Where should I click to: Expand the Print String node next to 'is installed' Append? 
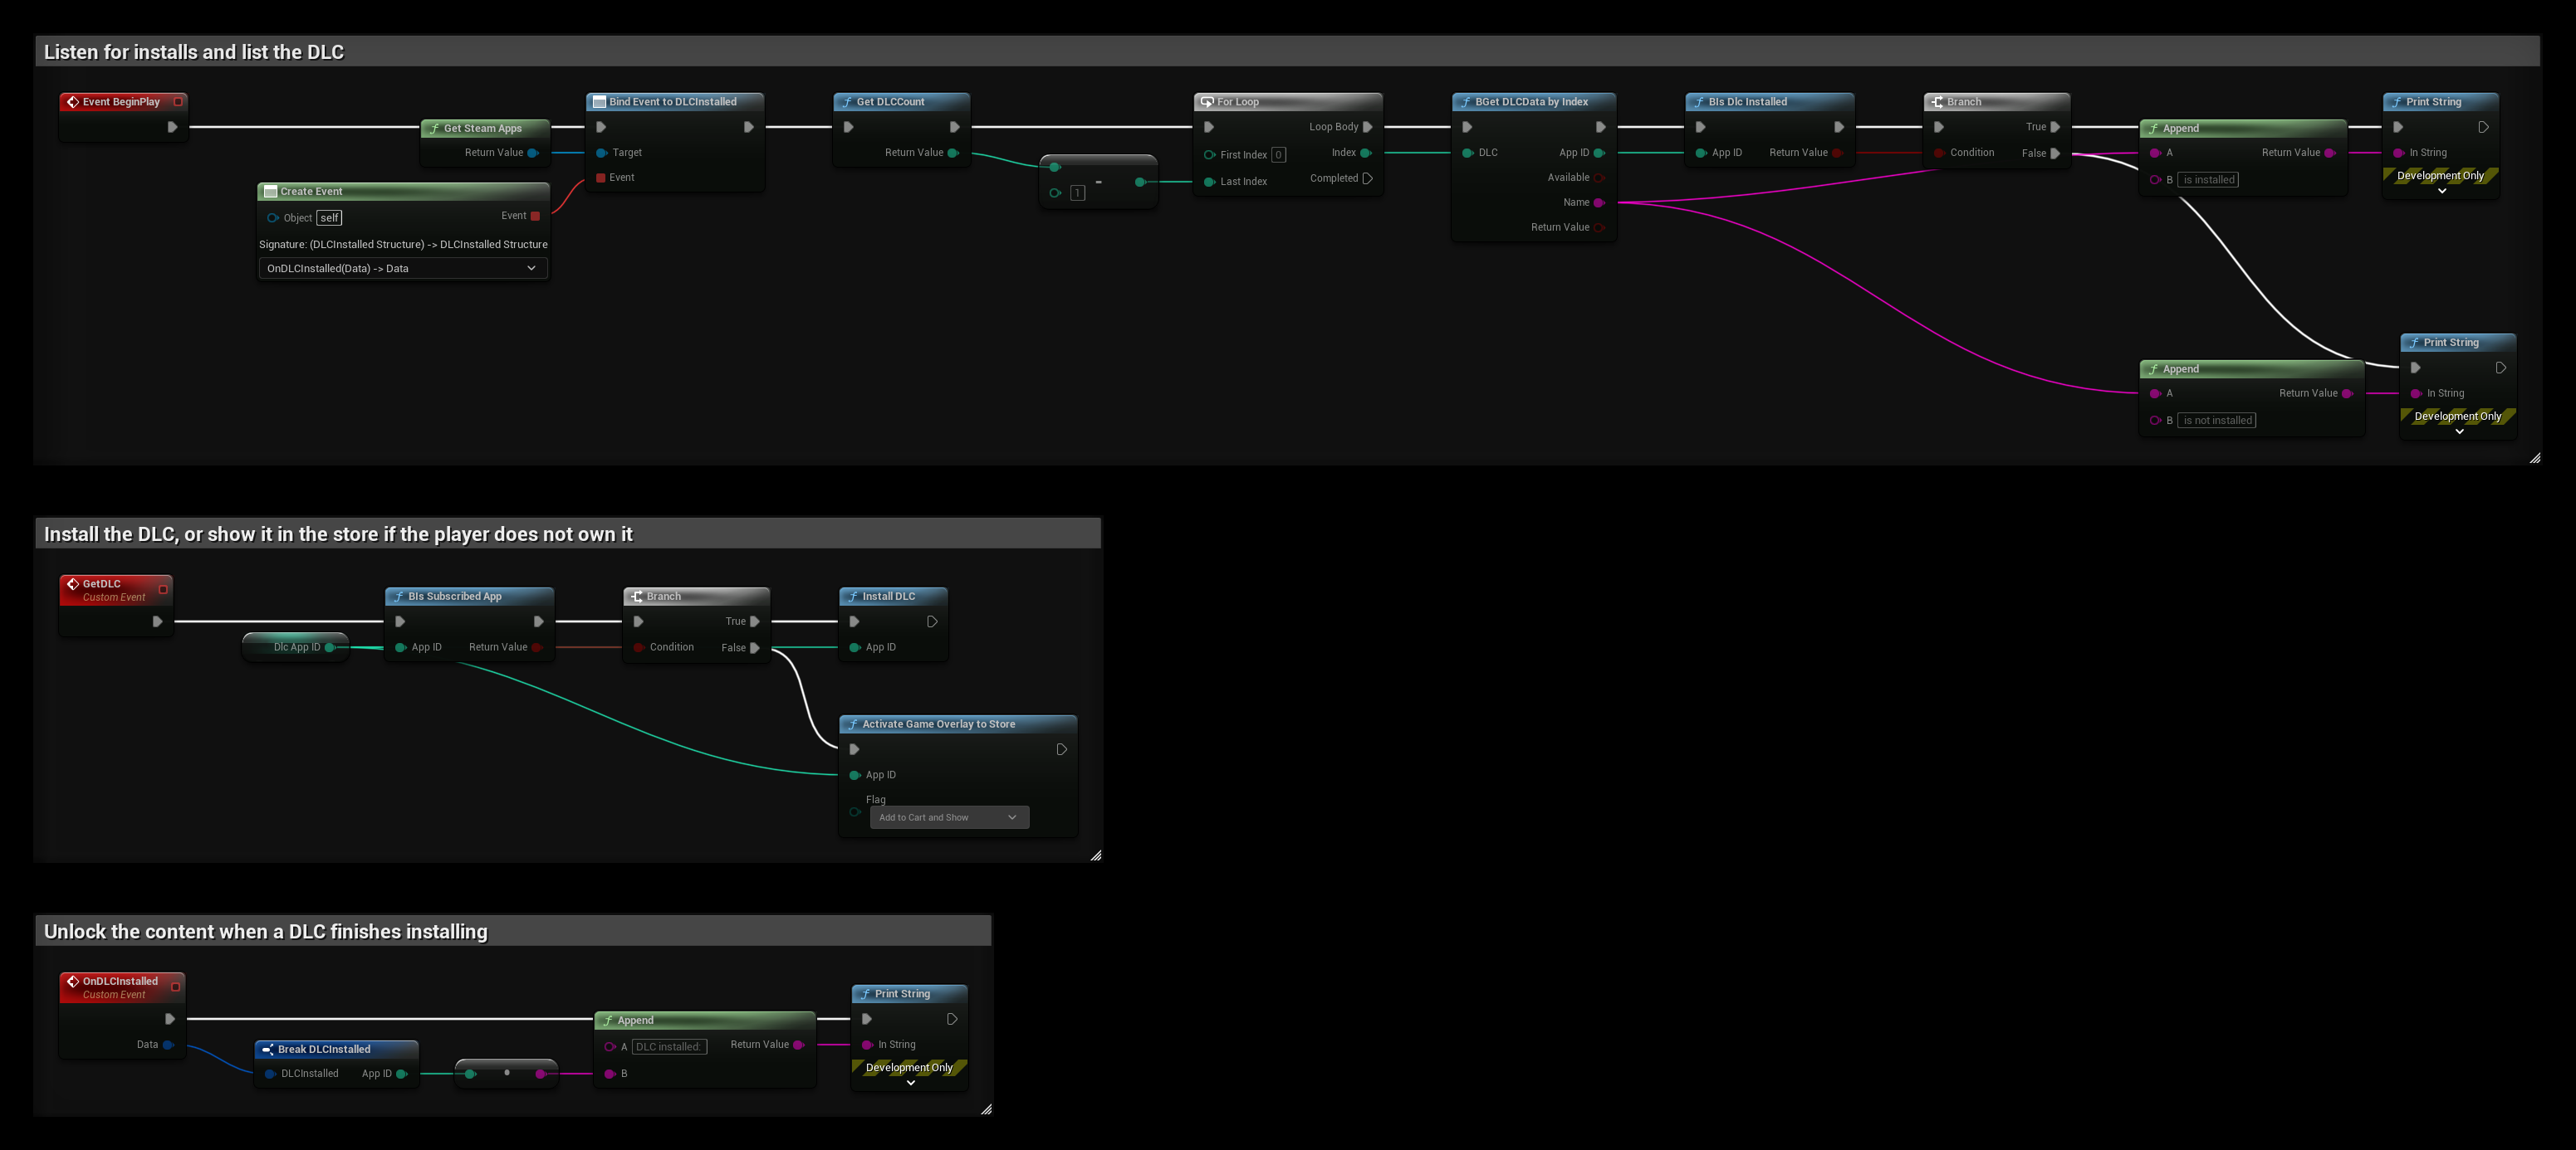click(2442, 191)
